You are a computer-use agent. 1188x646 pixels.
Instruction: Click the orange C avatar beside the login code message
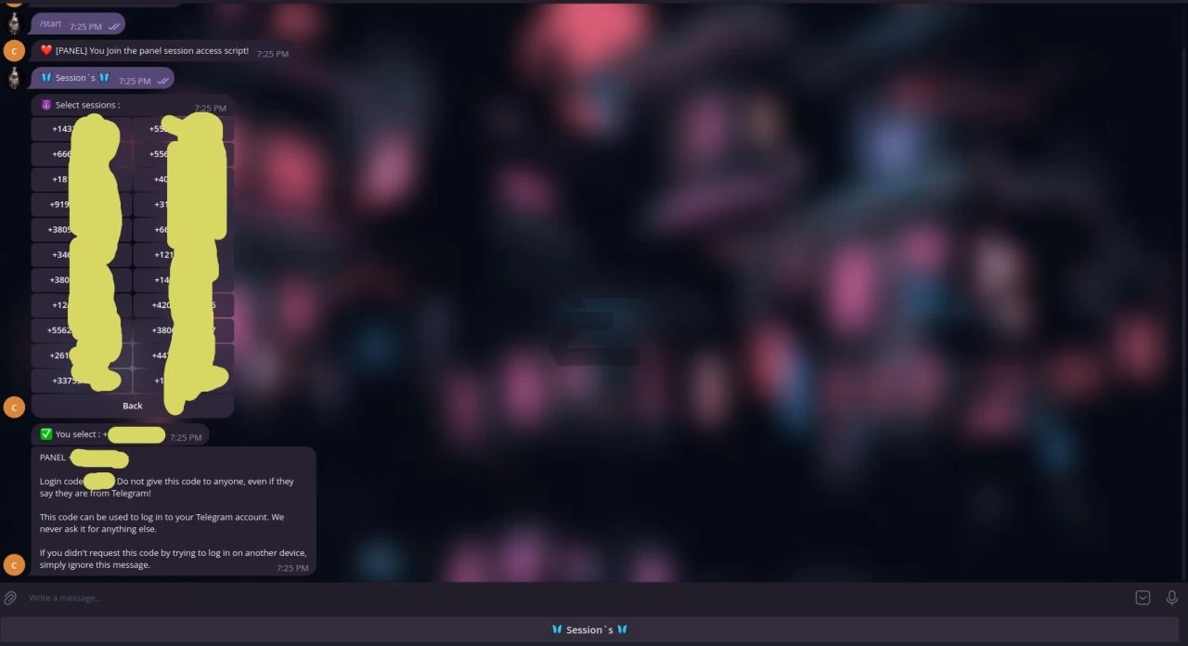tap(14, 564)
